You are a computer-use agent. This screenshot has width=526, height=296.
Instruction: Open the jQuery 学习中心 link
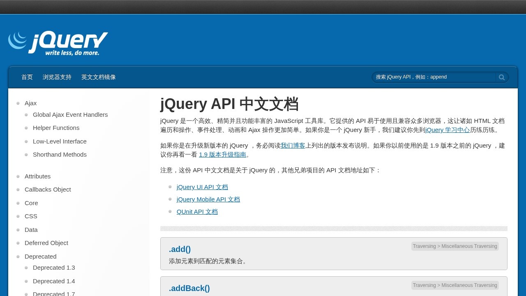tap(448, 129)
